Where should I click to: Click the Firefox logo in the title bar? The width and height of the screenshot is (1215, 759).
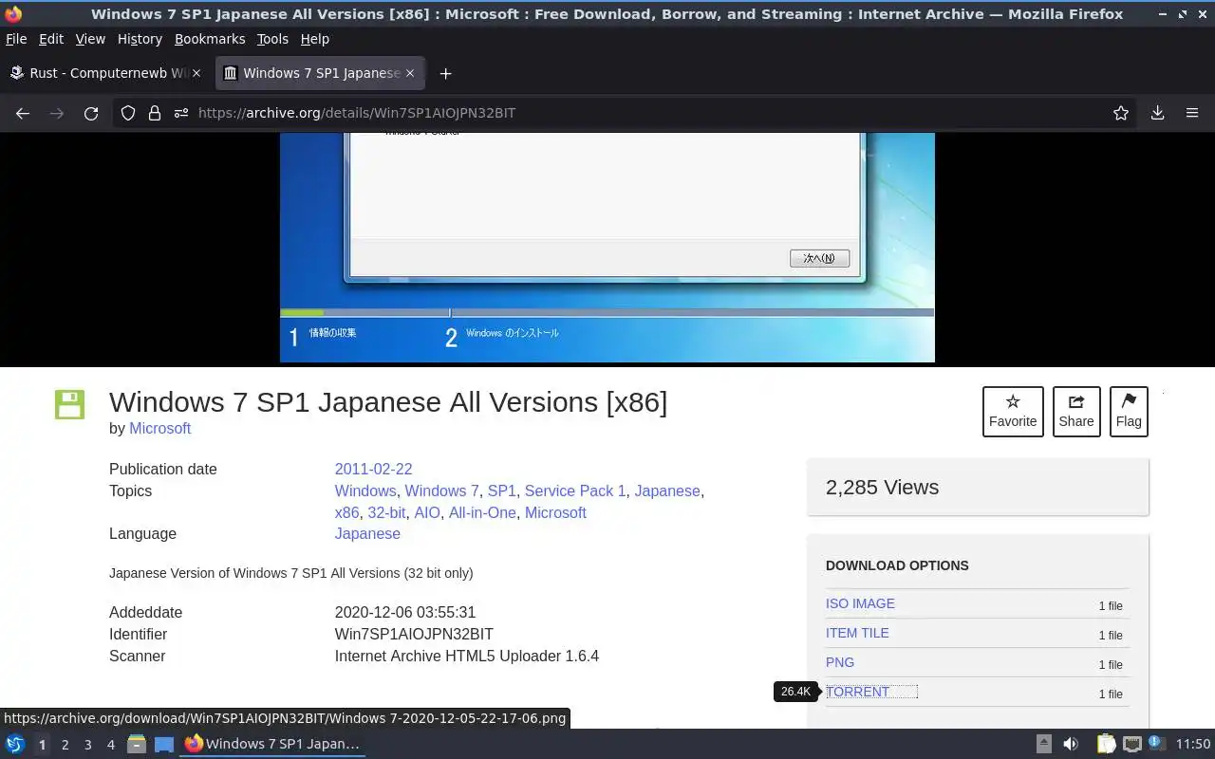13,14
